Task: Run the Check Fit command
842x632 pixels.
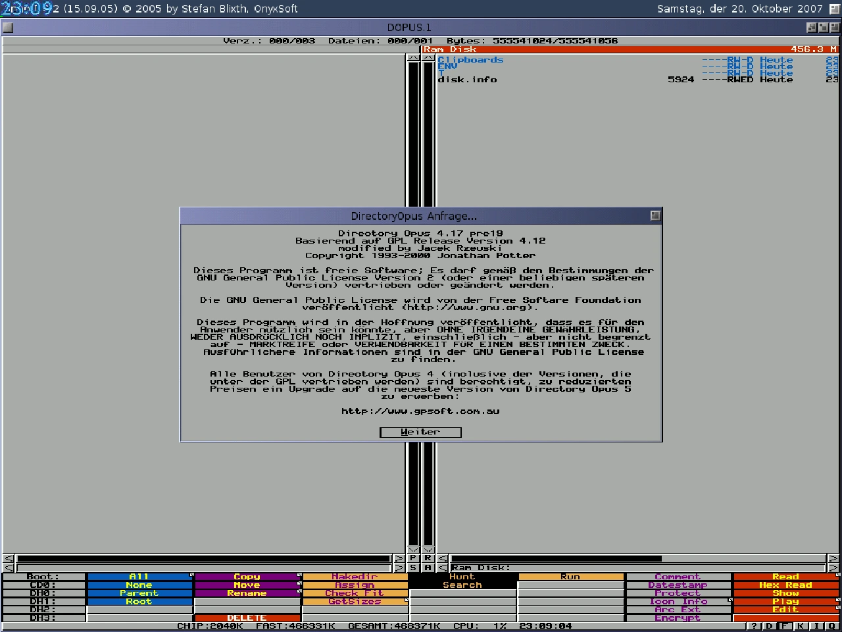Action: pos(355,593)
